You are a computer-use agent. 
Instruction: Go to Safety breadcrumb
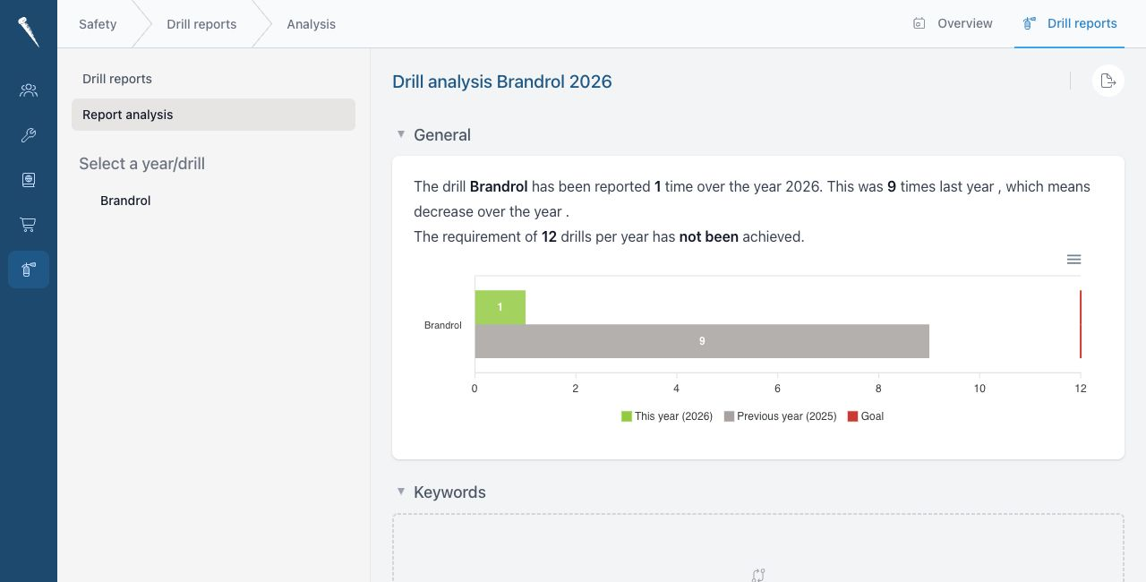[98, 24]
